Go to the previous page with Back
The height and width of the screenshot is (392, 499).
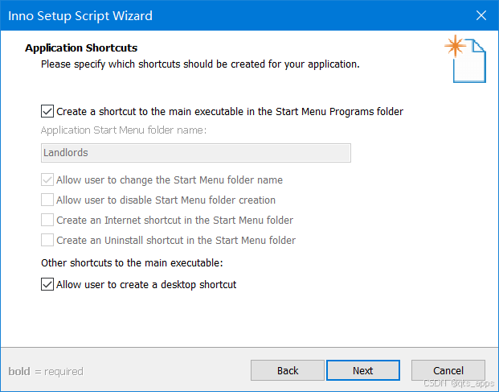[x=288, y=370]
